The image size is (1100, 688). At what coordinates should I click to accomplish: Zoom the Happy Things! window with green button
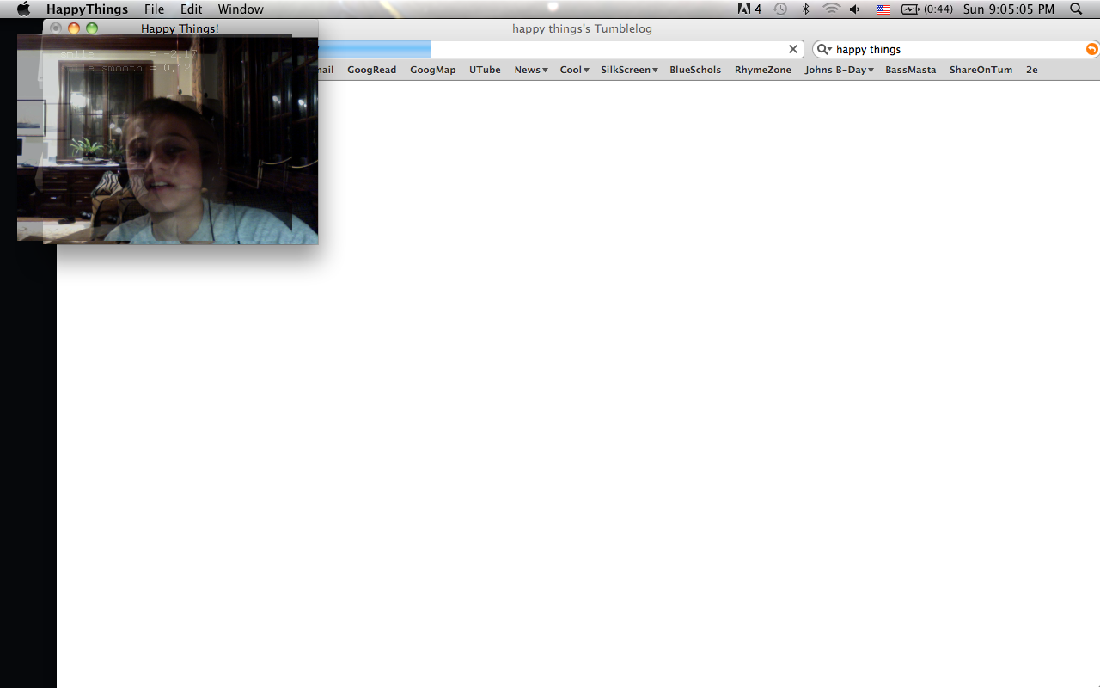pos(92,28)
